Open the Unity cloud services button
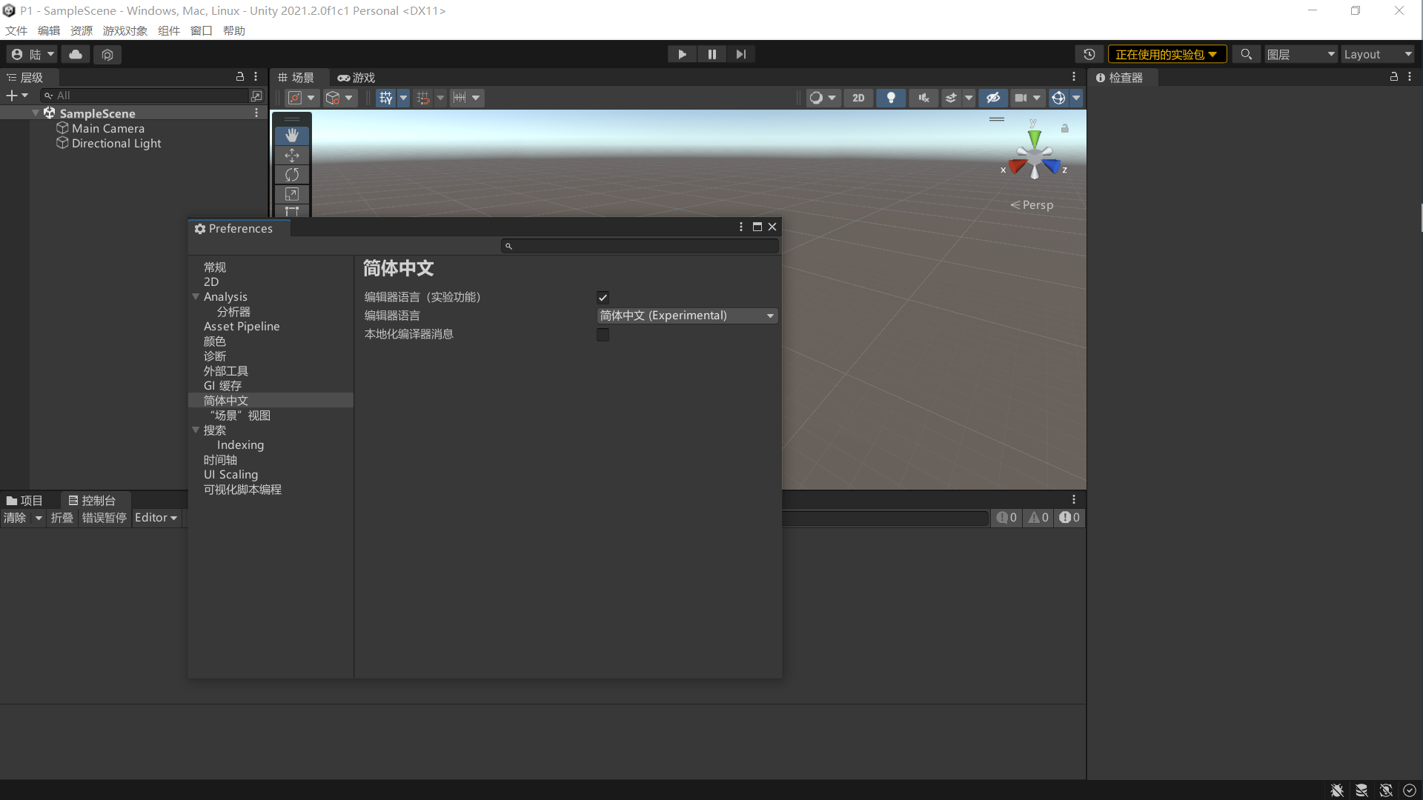1423x800 pixels. [75, 54]
